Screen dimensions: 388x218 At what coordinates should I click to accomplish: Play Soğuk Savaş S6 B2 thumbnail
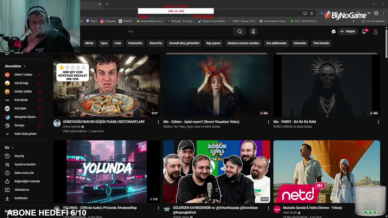(217, 171)
